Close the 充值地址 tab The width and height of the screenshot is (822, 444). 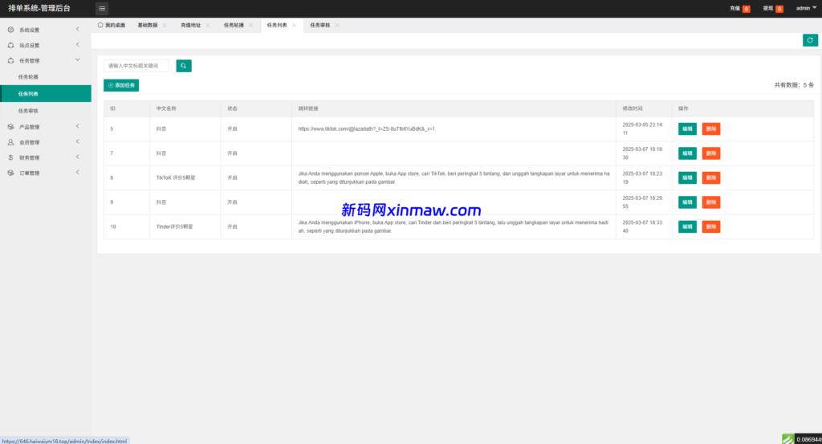tap(208, 25)
